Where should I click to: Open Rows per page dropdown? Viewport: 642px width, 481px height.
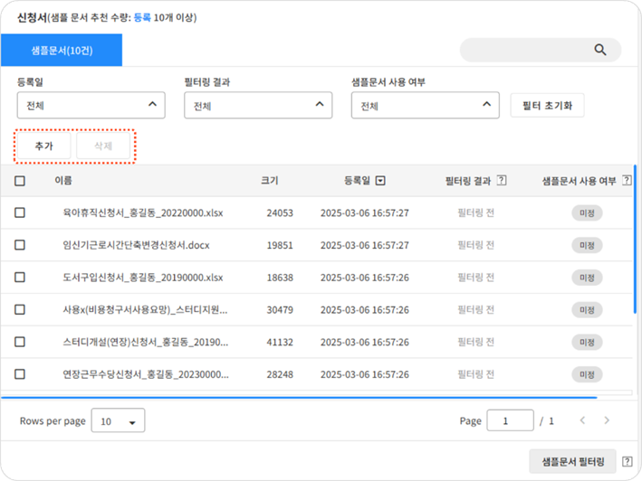point(119,421)
